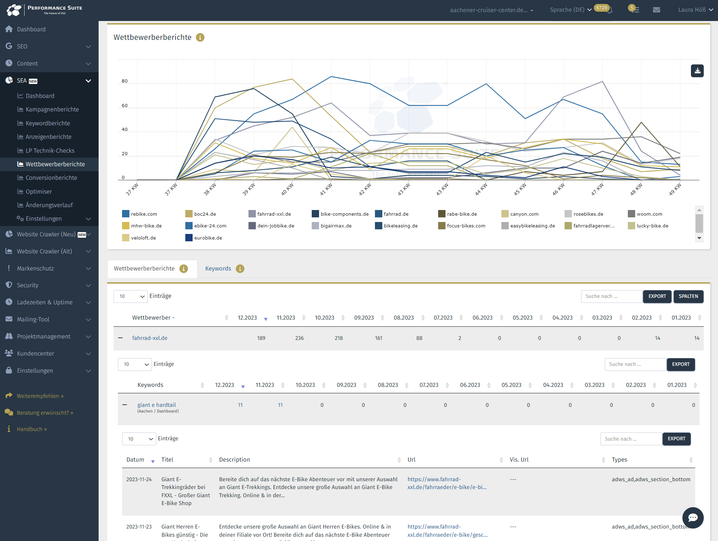Open the notification bell icon
The image size is (718, 541).
point(610,10)
